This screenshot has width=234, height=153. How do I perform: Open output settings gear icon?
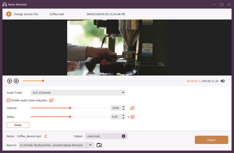(x=123, y=136)
